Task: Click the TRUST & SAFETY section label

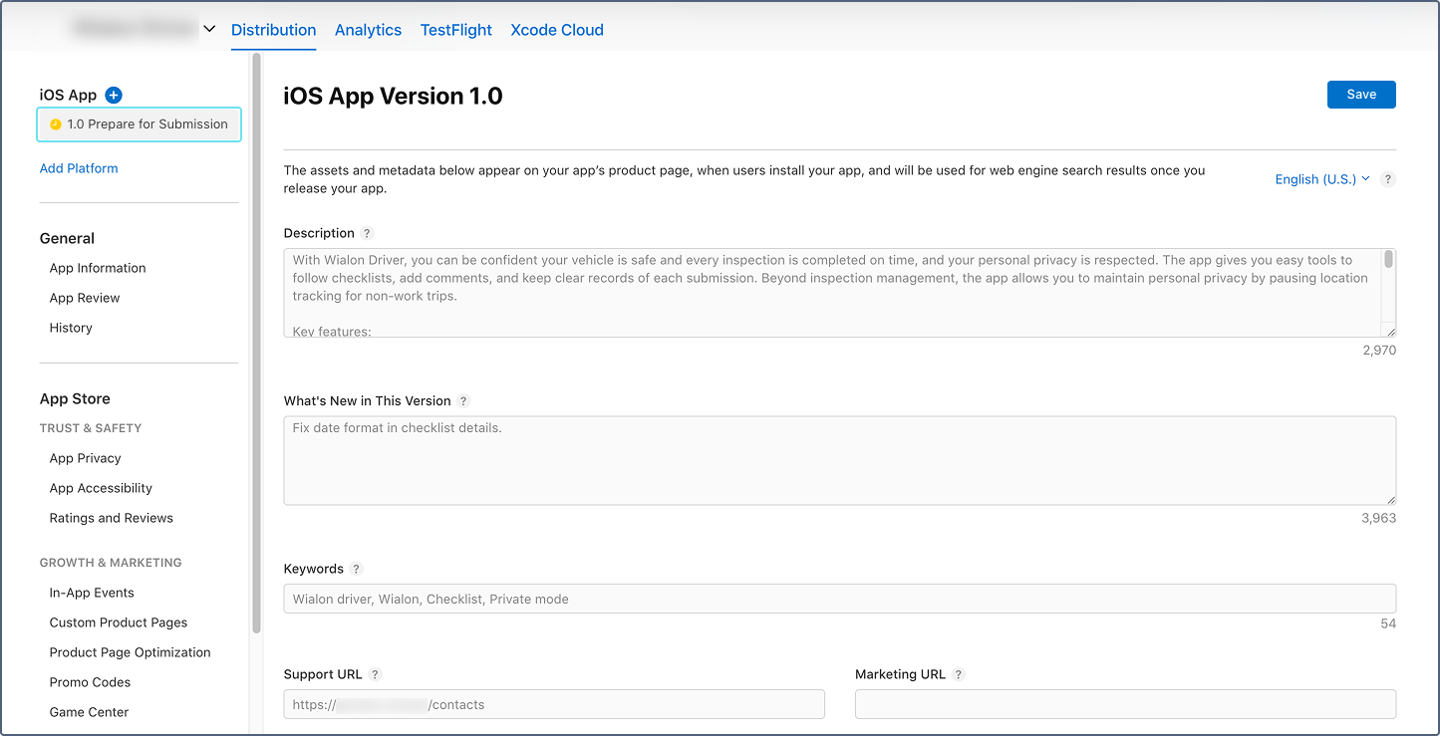Action: tap(91, 428)
